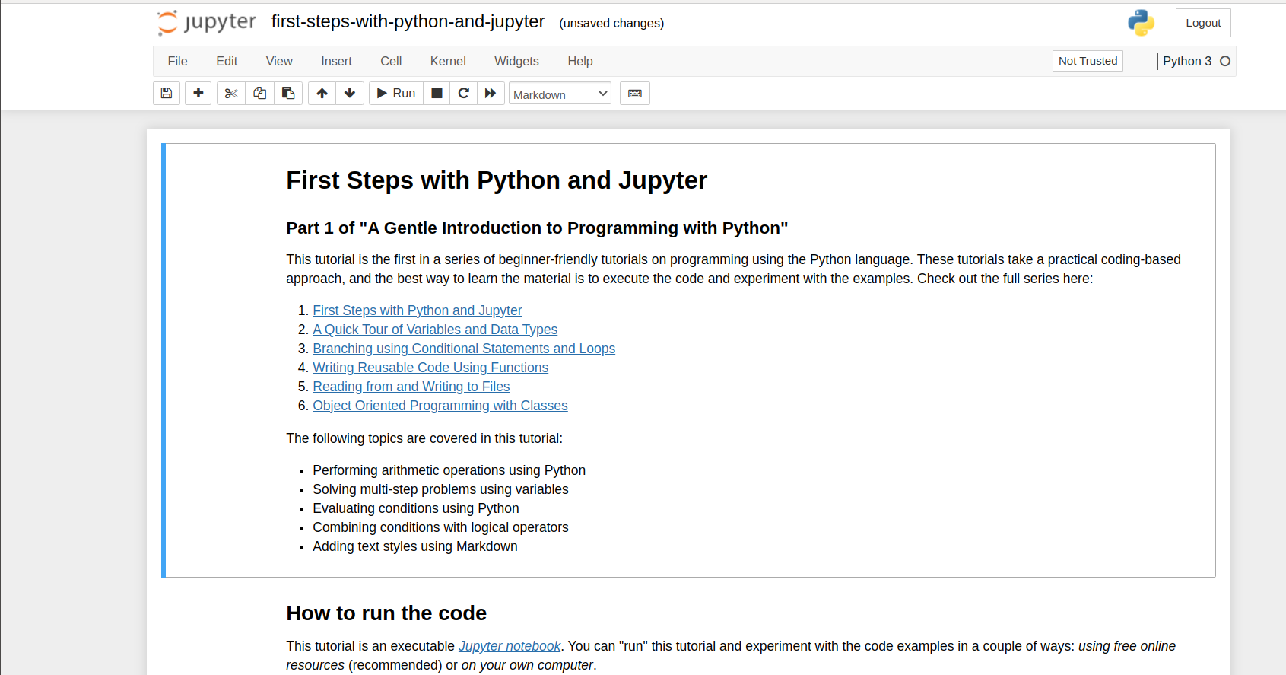Click the Jupyter logo
1286x675 pixels.
point(207,23)
